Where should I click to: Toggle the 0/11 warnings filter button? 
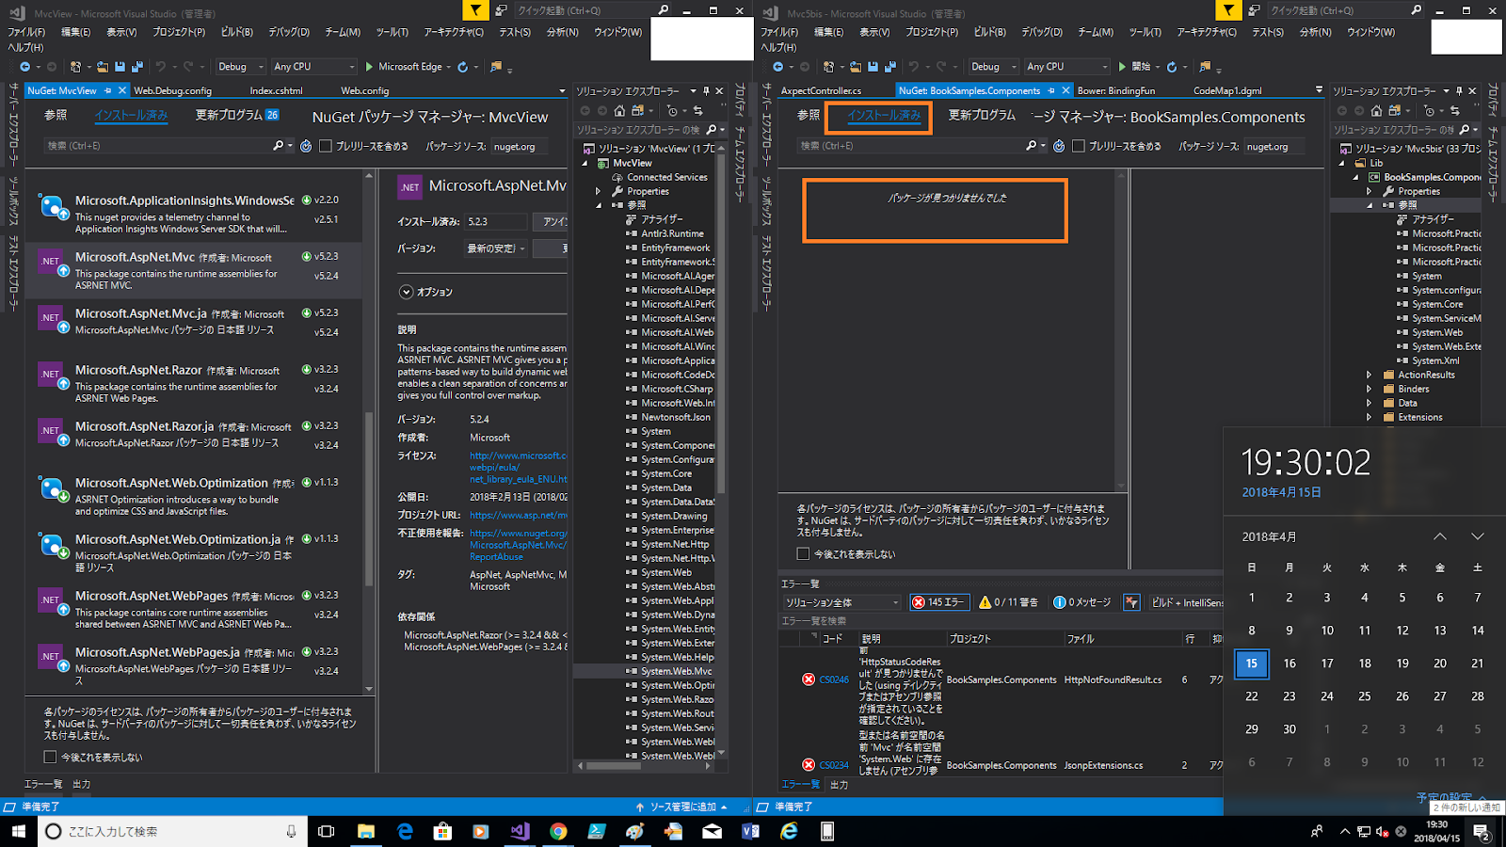tap(1009, 602)
